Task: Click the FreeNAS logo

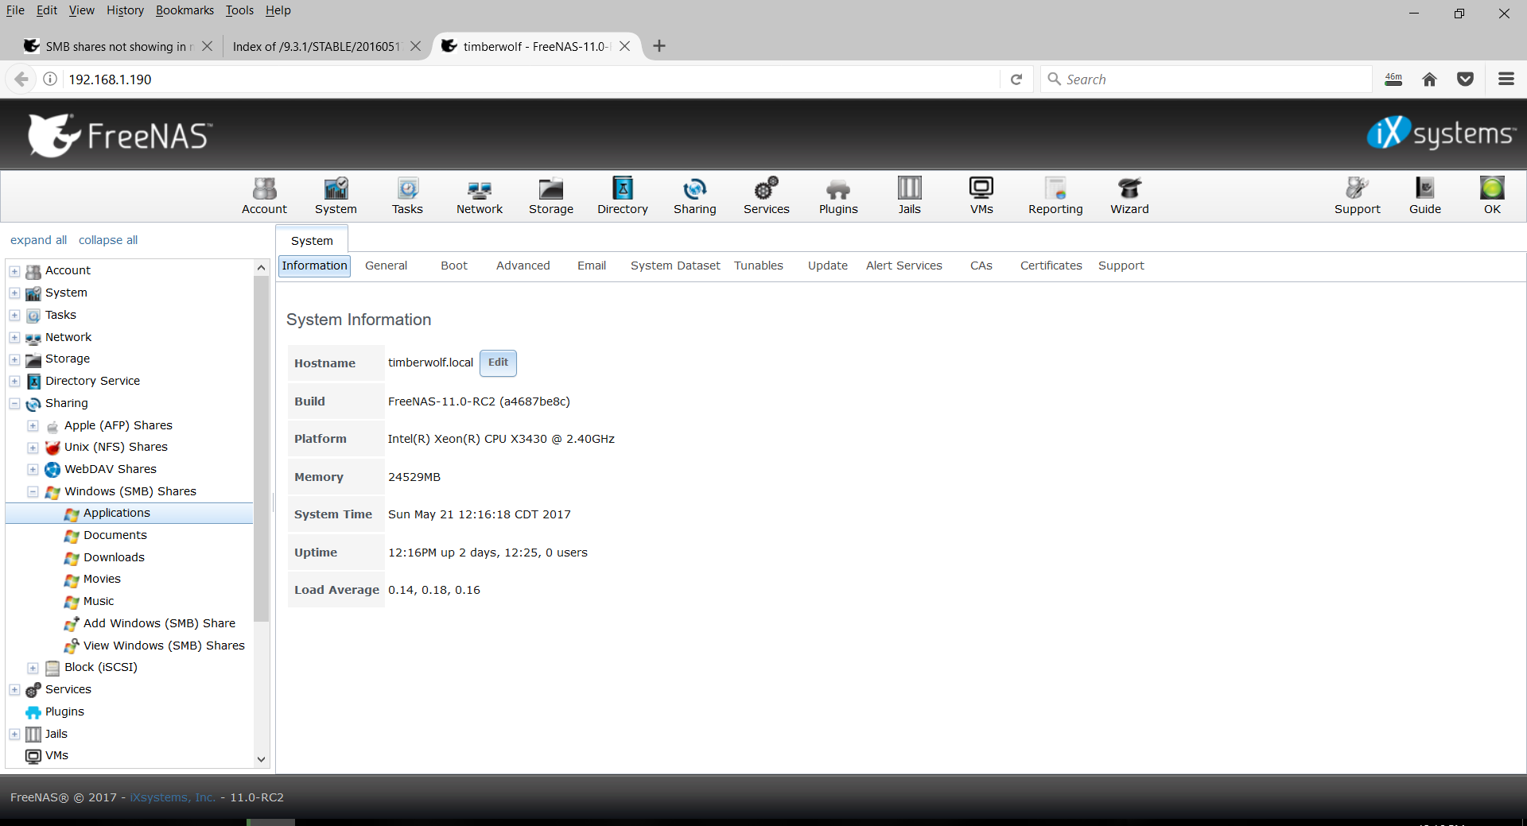Action: [x=120, y=135]
